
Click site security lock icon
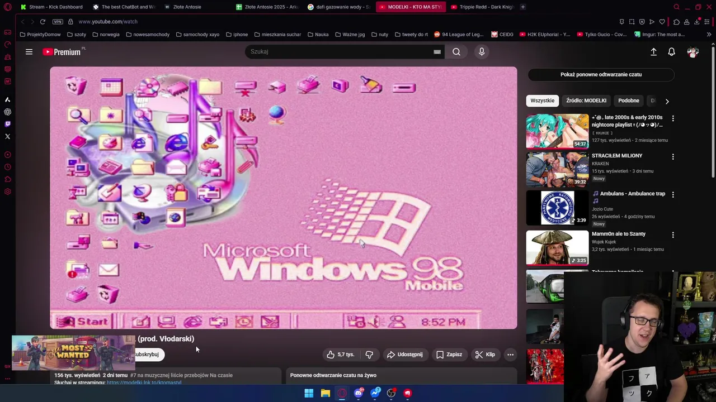point(70,22)
